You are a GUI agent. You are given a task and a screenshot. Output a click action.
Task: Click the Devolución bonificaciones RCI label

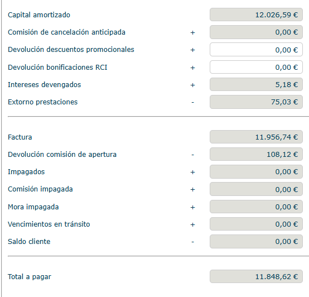(57, 67)
